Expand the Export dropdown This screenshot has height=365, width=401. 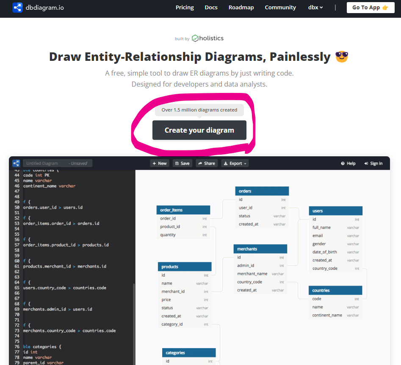(235, 163)
